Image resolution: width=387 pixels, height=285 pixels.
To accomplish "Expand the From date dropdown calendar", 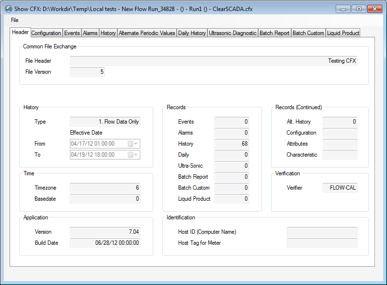I will pyautogui.click(x=133, y=144).
